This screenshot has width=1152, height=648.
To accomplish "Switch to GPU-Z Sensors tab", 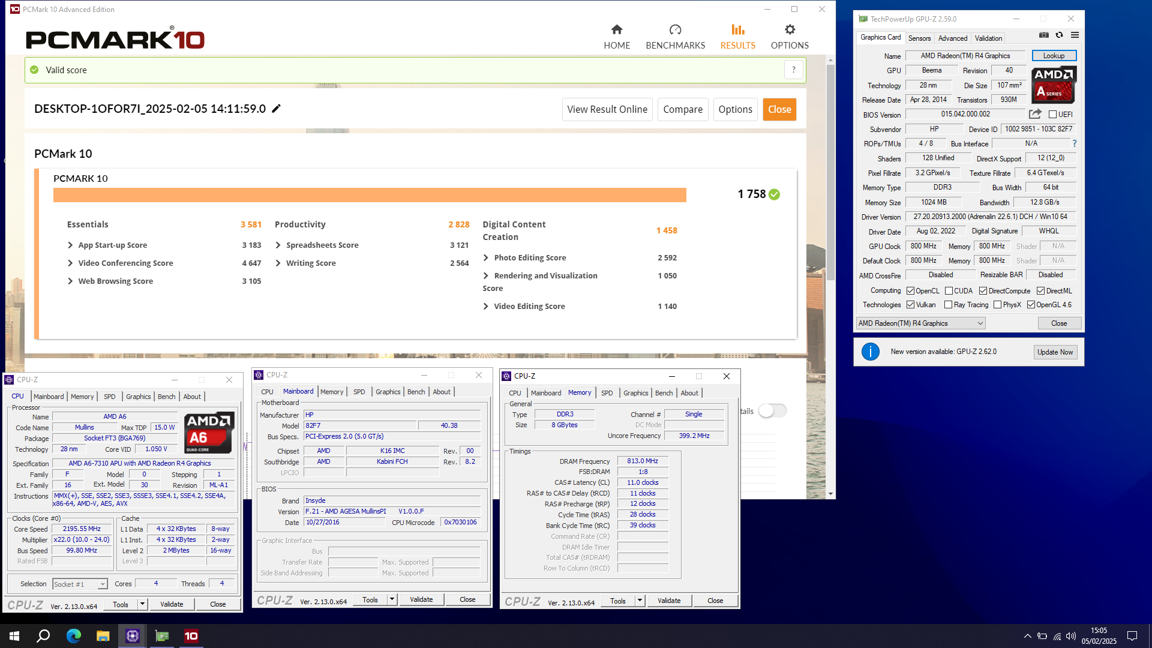I will (x=919, y=38).
